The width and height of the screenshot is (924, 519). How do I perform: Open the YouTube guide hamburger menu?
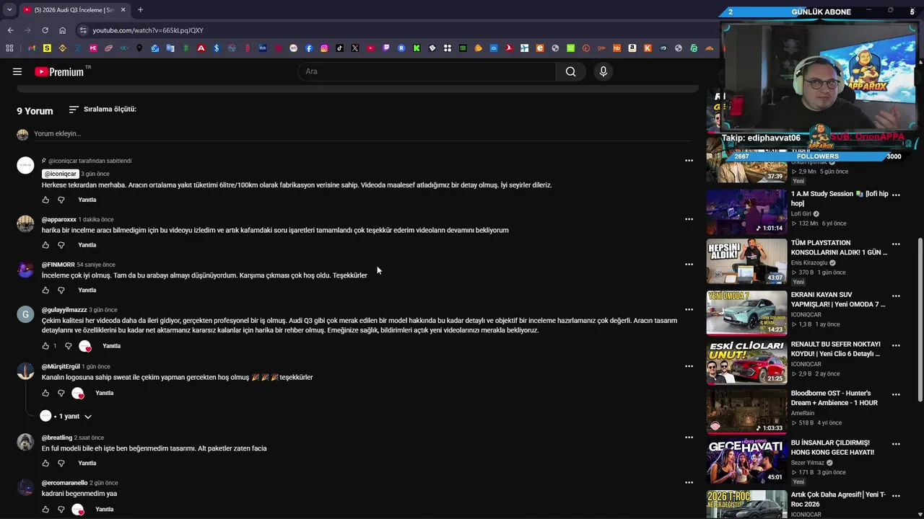pyautogui.click(x=17, y=71)
